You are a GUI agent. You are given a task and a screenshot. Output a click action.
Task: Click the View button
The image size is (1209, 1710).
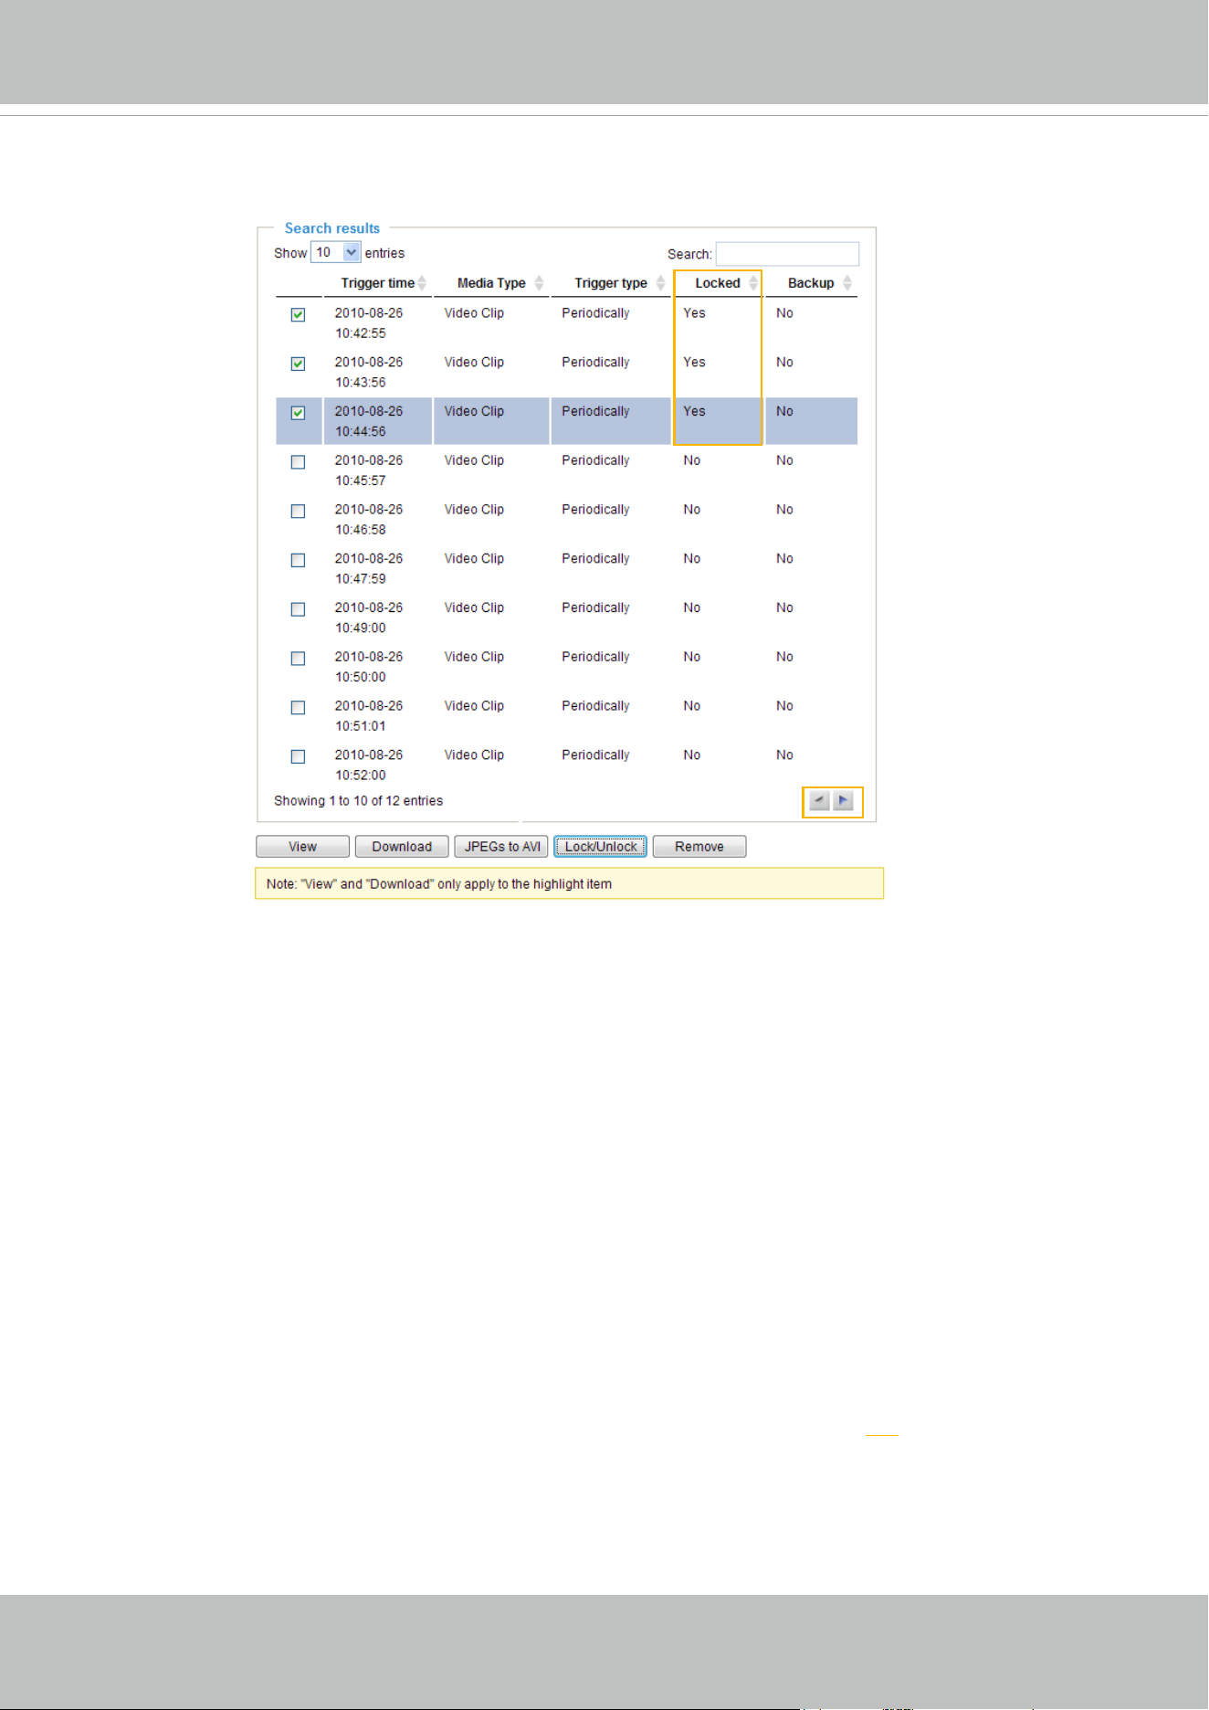pos(302,847)
